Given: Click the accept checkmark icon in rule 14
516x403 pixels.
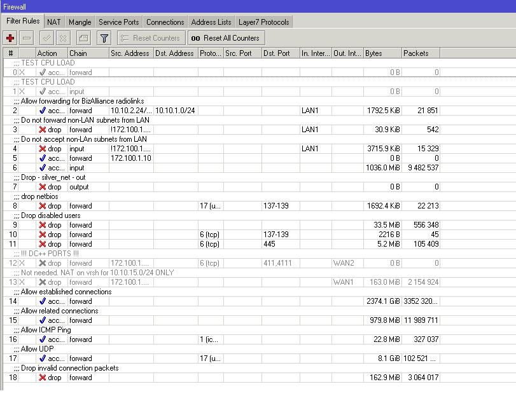Looking at the screenshot, I should pos(43,301).
